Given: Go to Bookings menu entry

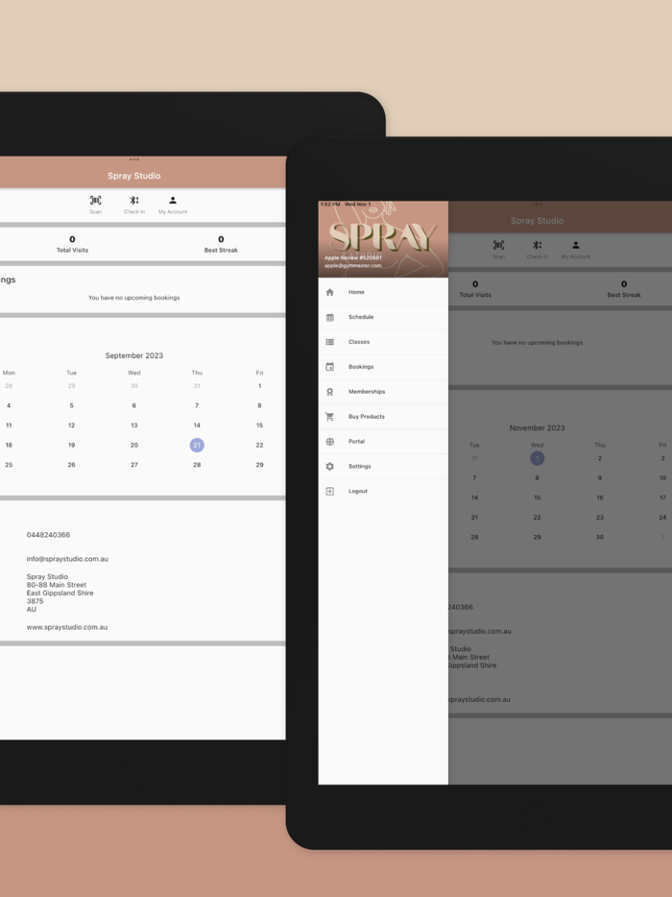Looking at the screenshot, I should (x=383, y=367).
